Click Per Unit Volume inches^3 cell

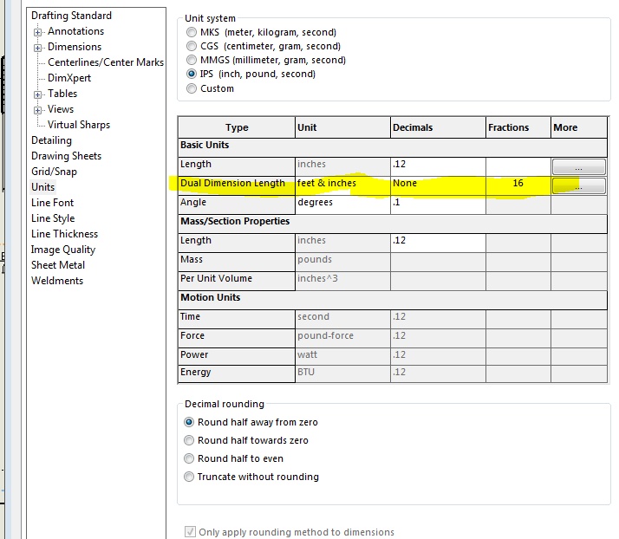point(342,281)
